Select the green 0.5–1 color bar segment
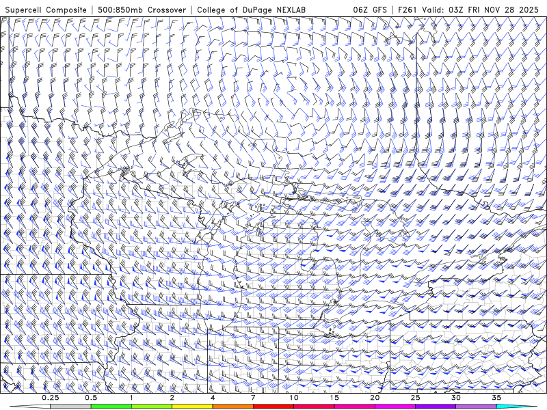 click(x=111, y=407)
